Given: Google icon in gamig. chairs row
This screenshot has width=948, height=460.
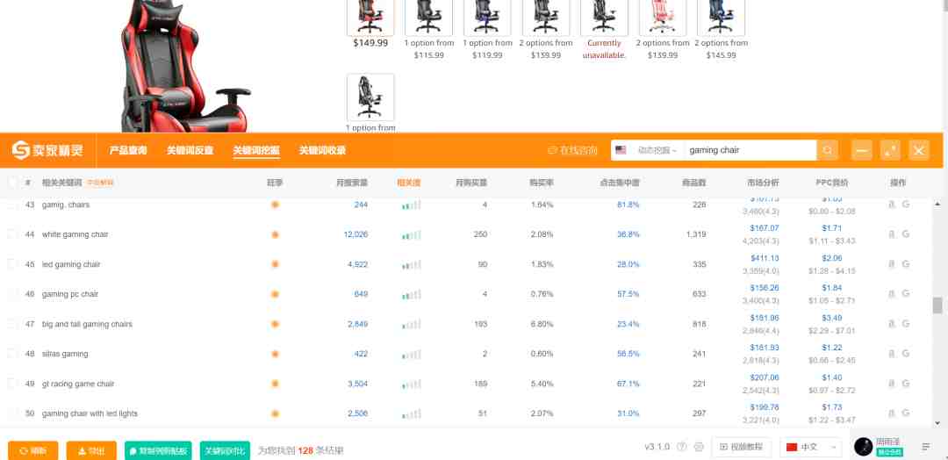Looking at the screenshot, I should click(x=906, y=205).
